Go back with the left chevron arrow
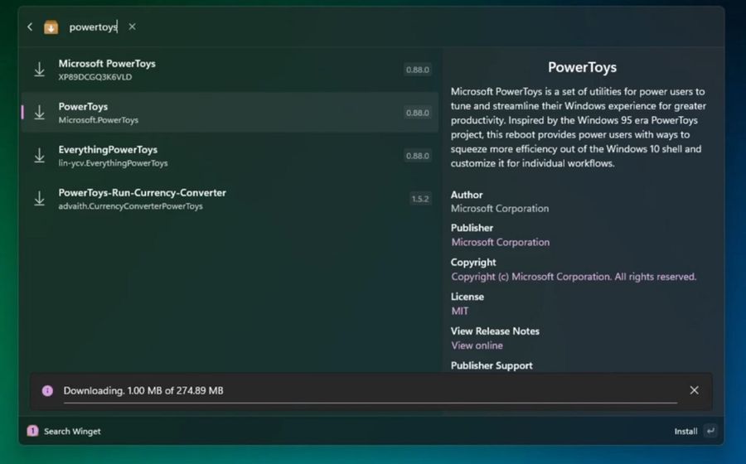Viewport: 746px width, 464px height. 30,27
